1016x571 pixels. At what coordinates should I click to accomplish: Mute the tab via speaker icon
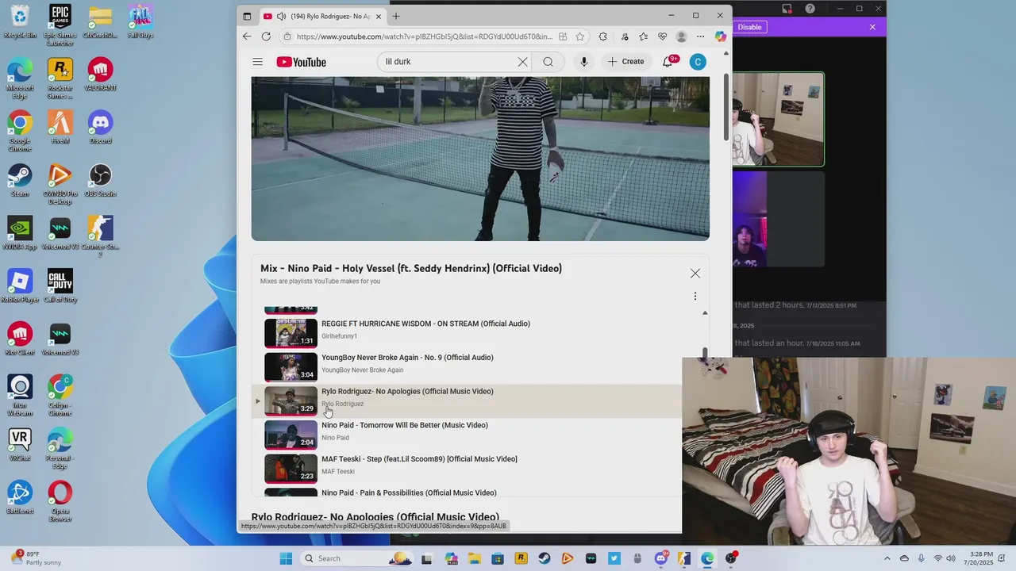tap(282, 16)
